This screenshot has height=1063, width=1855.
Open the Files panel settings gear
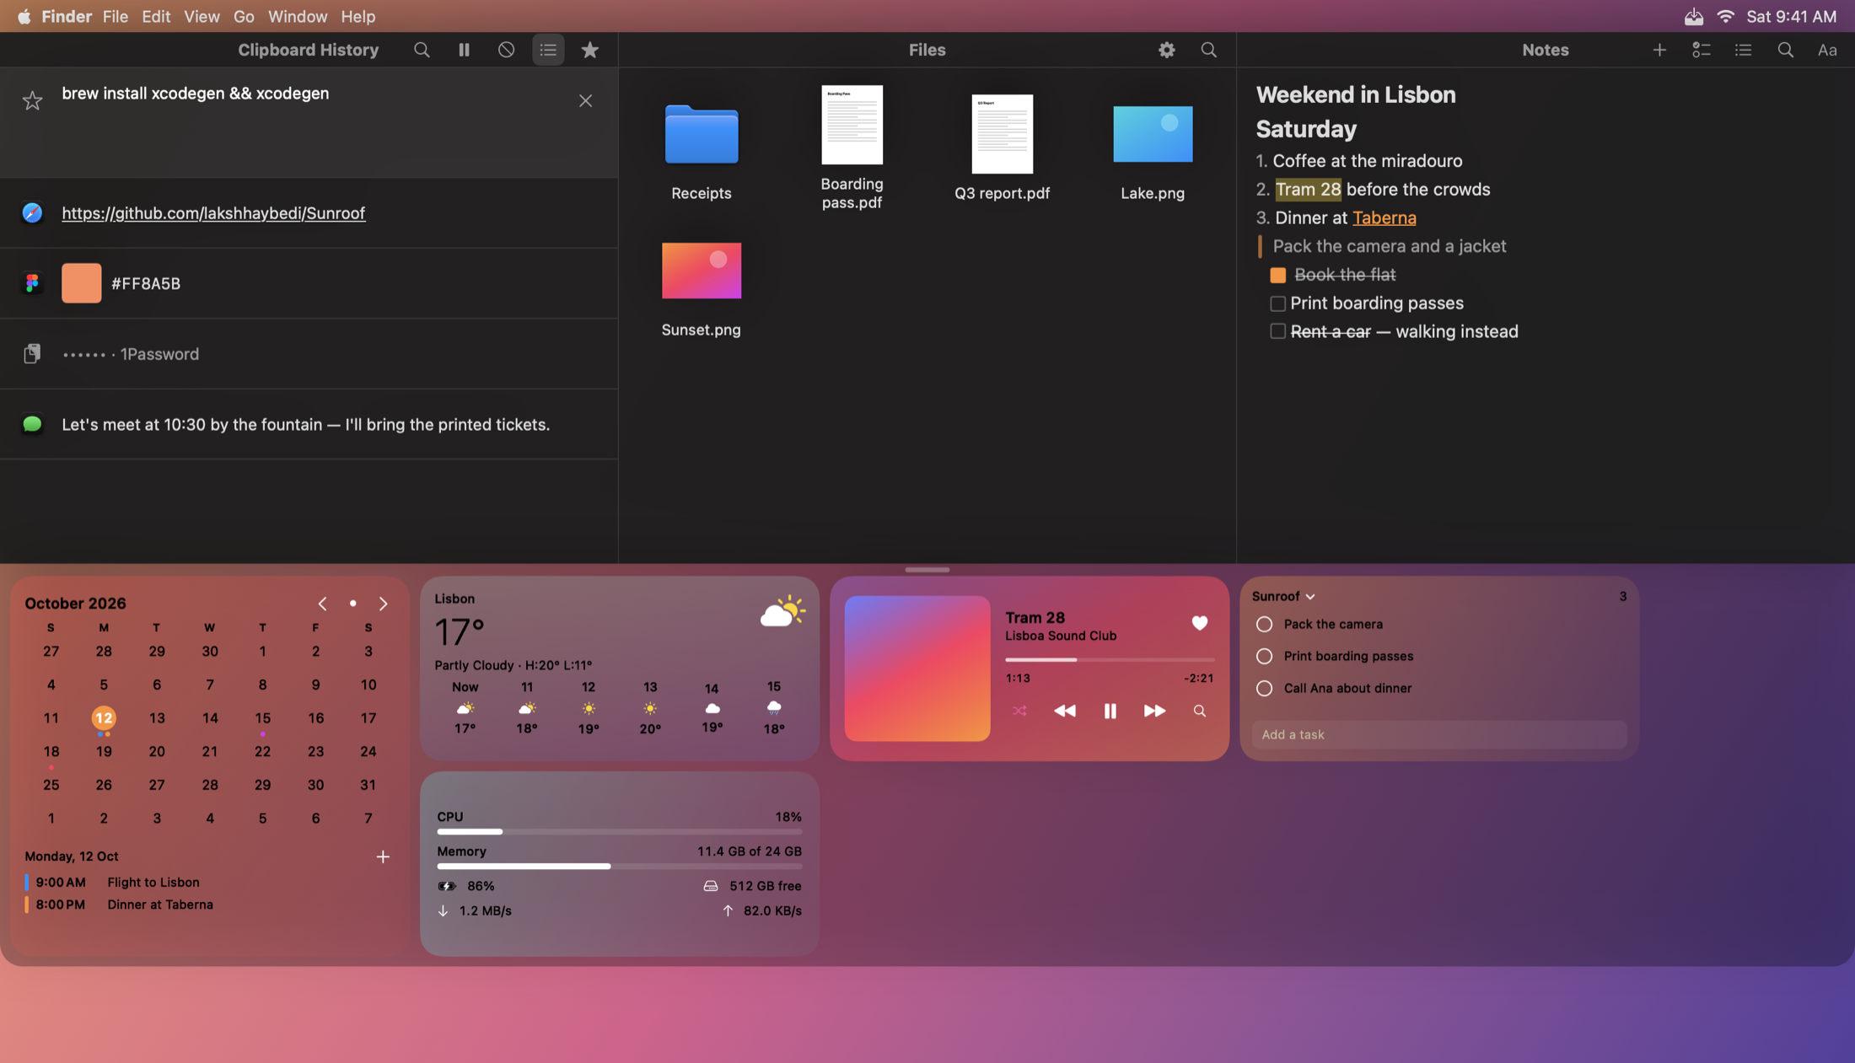click(x=1166, y=50)
